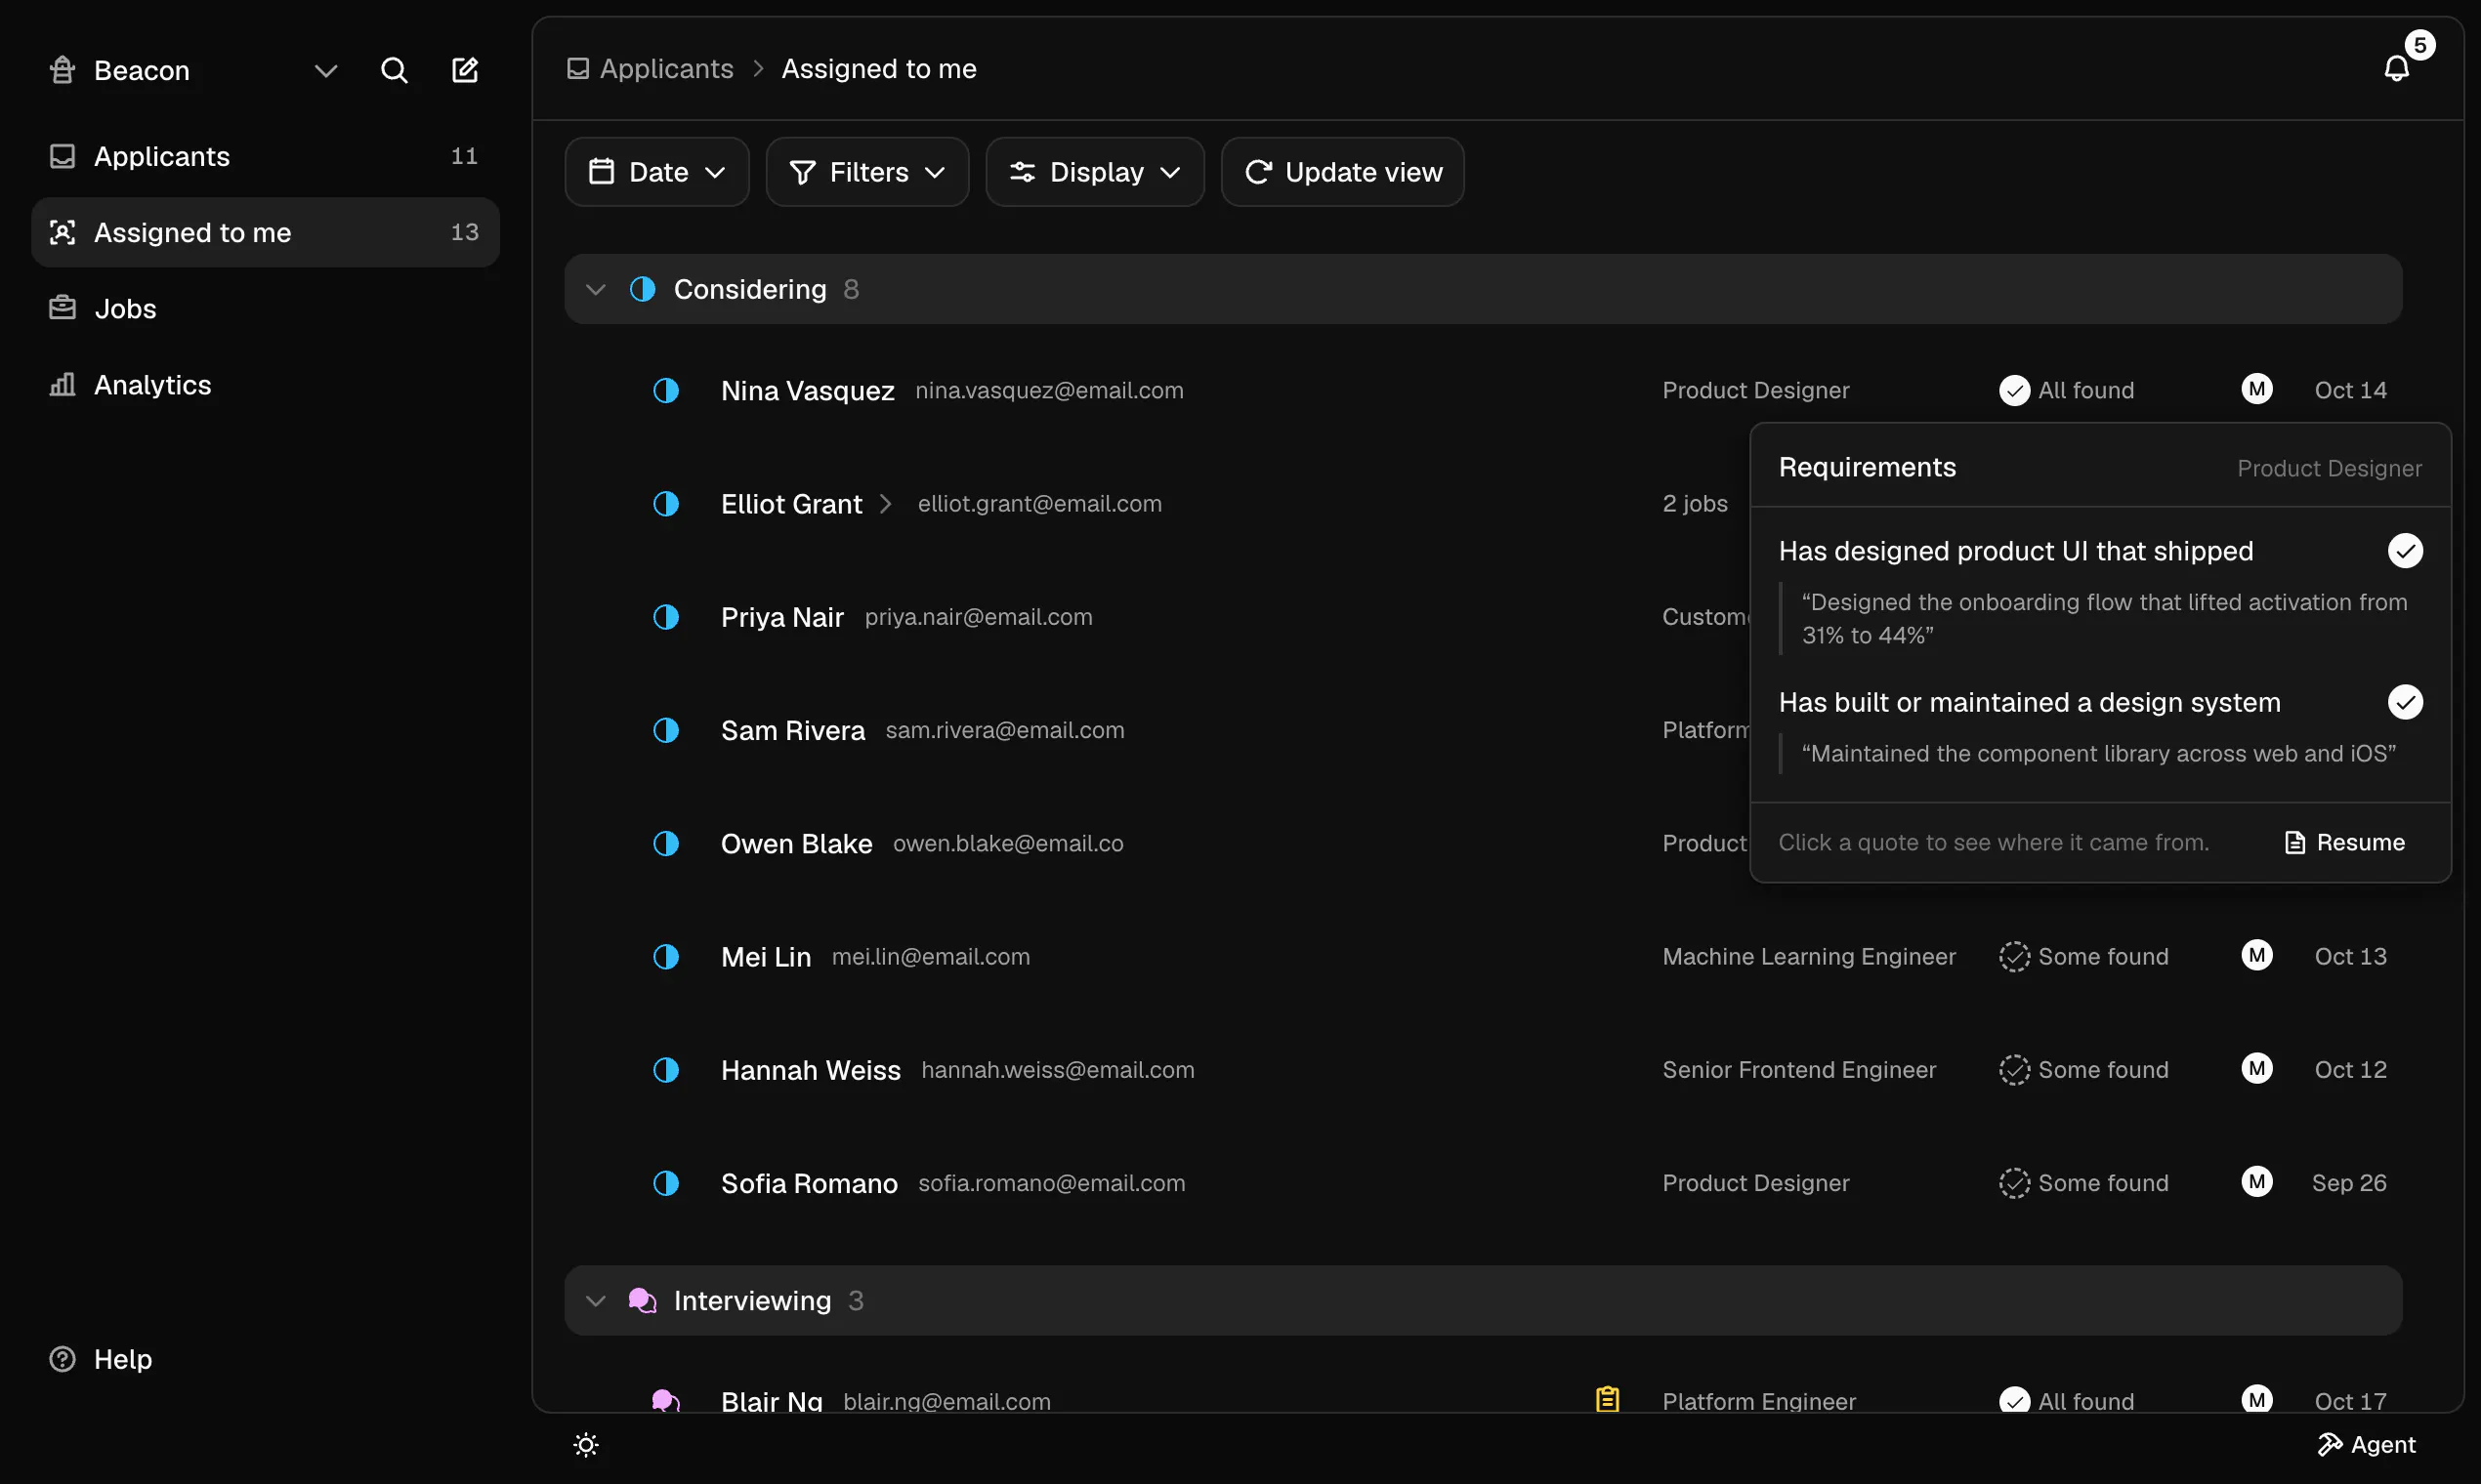The height and width of the screenshot is (1484, 2481).
Task: Click Nina Vasquez's M assignee avatar
Action: tap(2257, 389)
